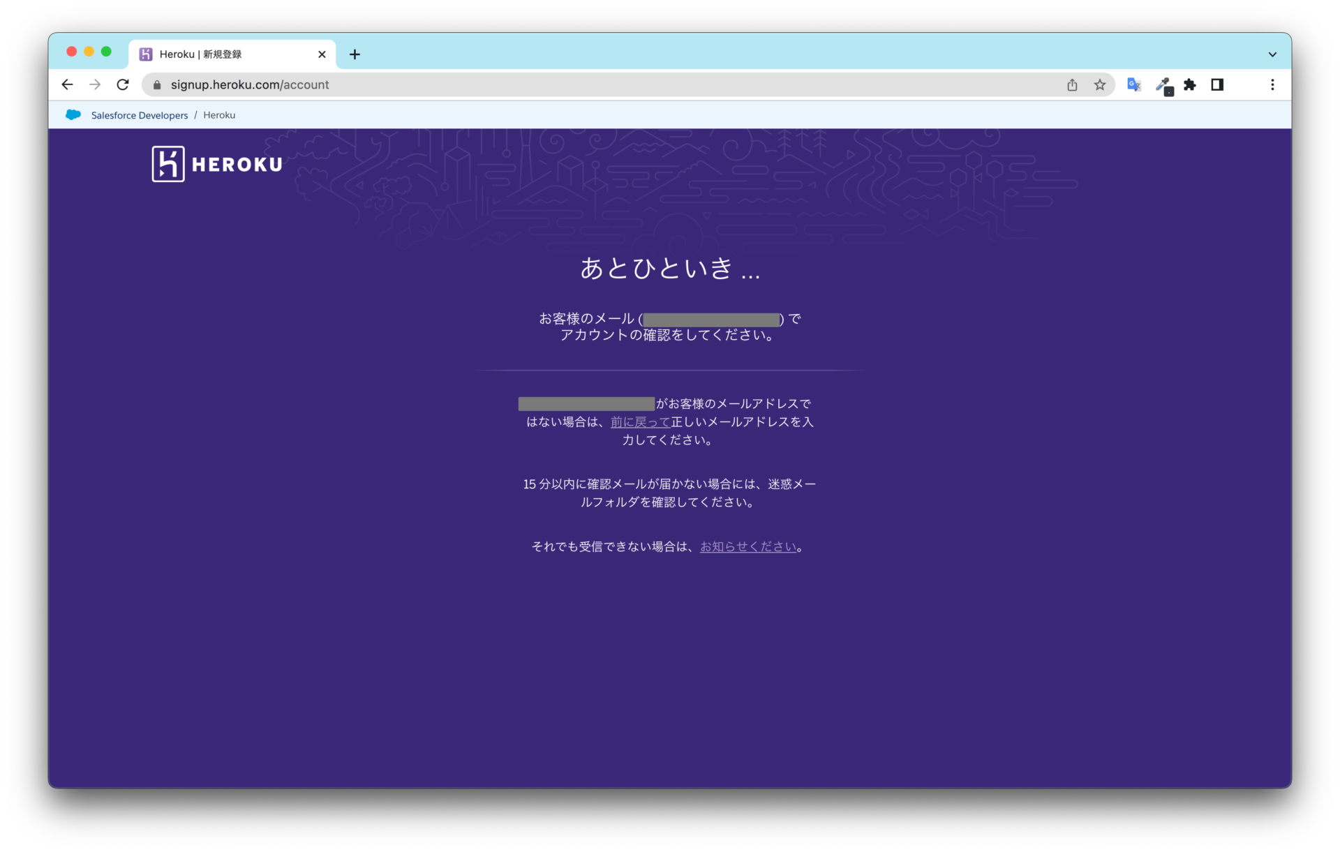1340x852 pixels.
Task: Click the Heroku logo on the purple page
Action: pos(216,163)
